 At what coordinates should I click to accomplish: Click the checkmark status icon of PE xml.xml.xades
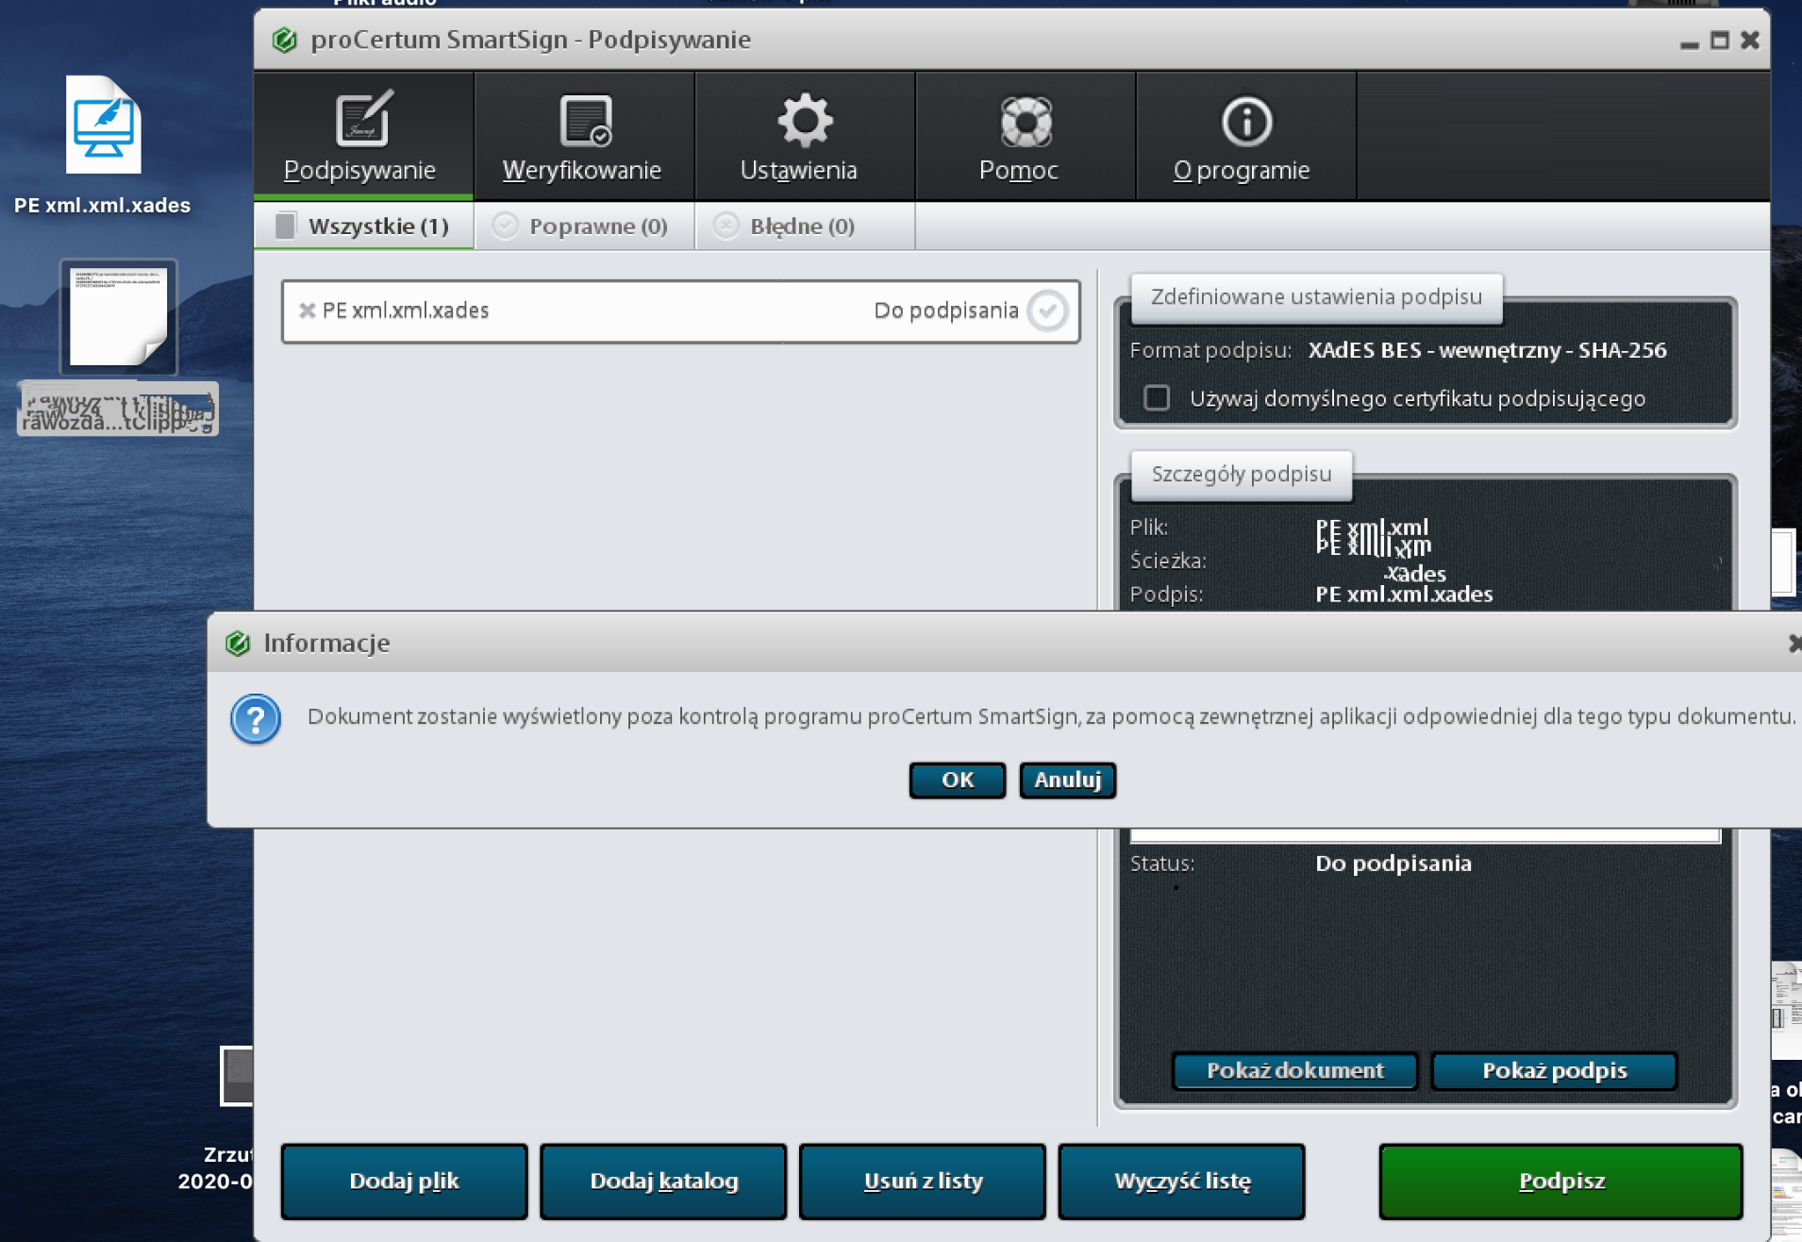(x=1047, y=310)
